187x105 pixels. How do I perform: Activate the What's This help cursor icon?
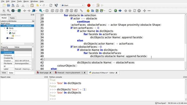[x=56, y=5]
